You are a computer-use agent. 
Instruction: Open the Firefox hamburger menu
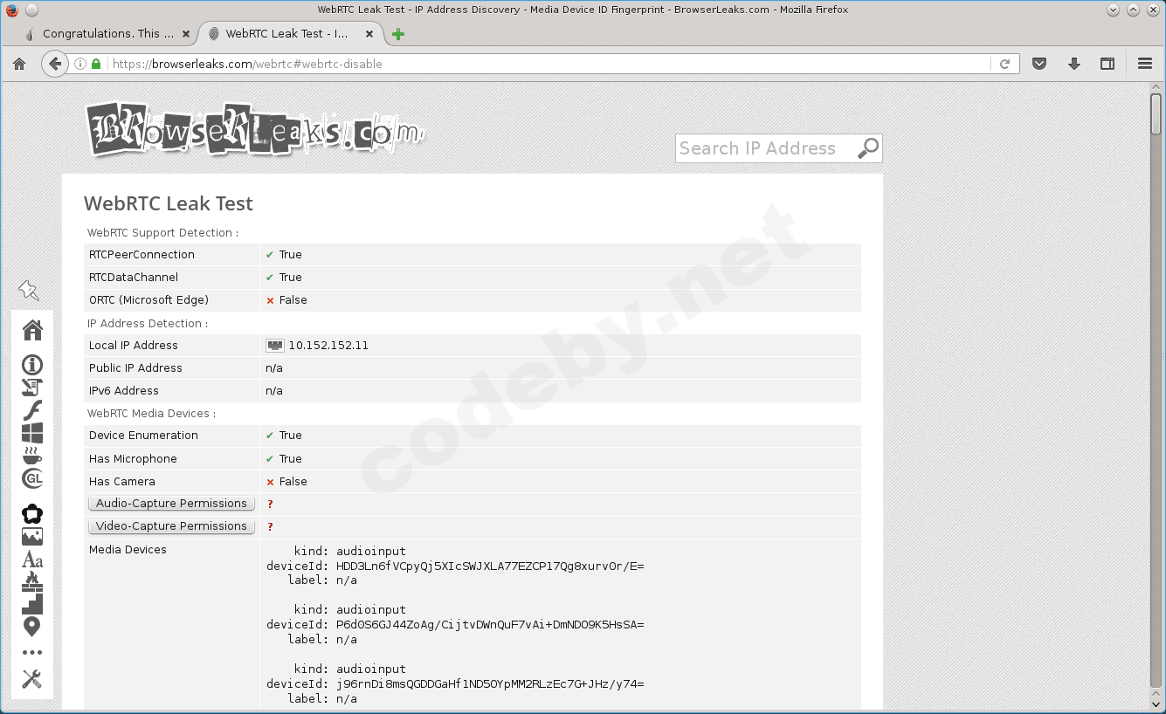pyautogui.click(x=1144, y=63)
